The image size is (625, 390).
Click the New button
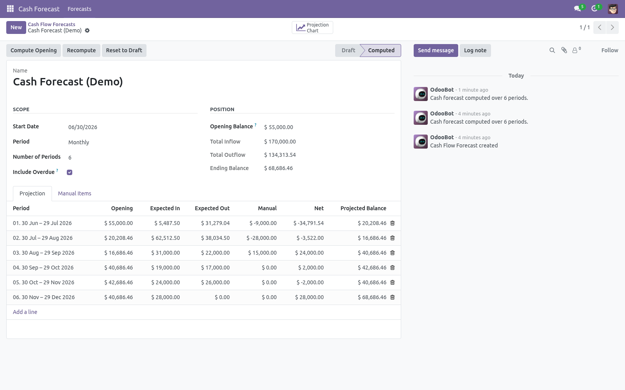[16, 27]
